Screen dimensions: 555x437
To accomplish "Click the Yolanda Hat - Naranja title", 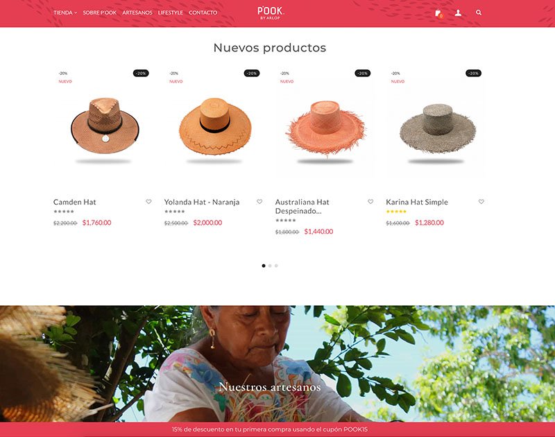I will point(202,202).
